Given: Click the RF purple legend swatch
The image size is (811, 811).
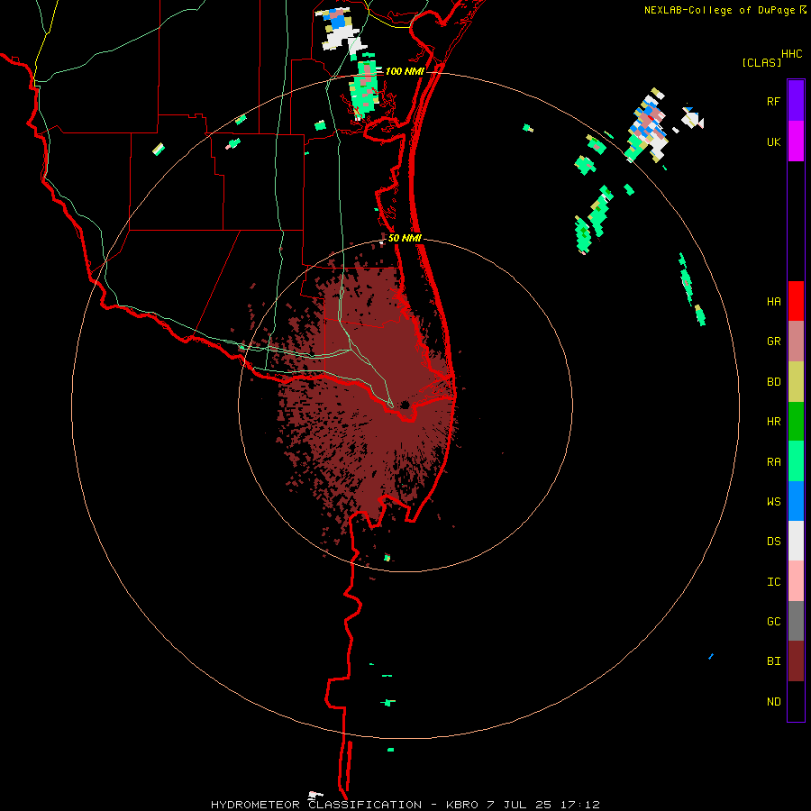Looking at the screenshot, I should pyautogui.click(x=796, y=101).
